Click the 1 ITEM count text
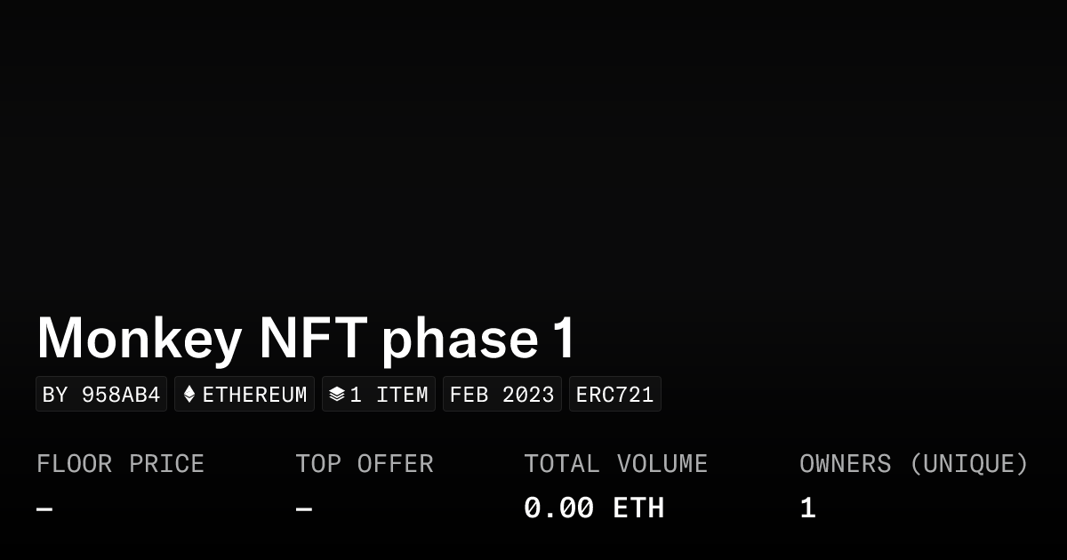 (389, 395)
